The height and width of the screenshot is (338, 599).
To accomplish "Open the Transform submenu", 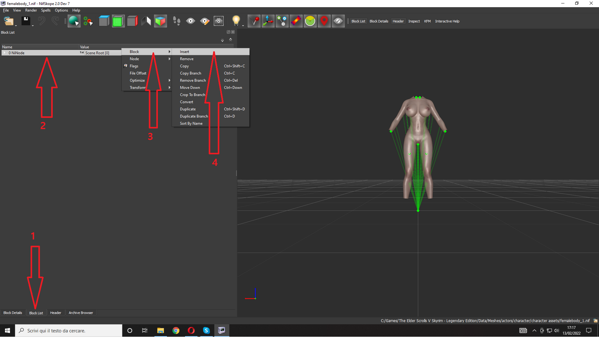I will click(x=147, y=88).
